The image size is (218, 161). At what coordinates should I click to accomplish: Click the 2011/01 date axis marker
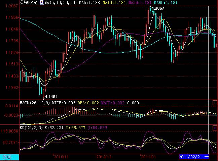coord(148,157)
